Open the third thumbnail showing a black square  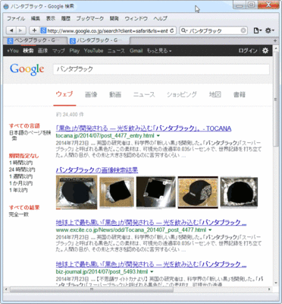(x=156, y=192)
